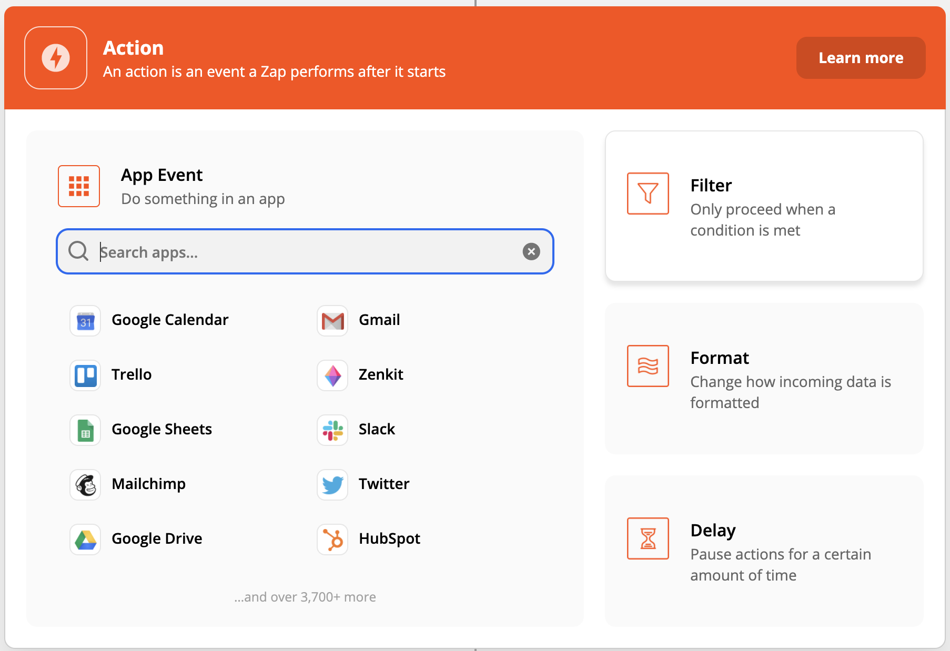
Task: Click the Slack logo icon
Action: point(332,430)
